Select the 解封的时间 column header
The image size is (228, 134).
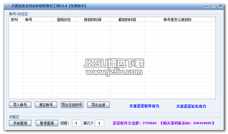(127, 20)
